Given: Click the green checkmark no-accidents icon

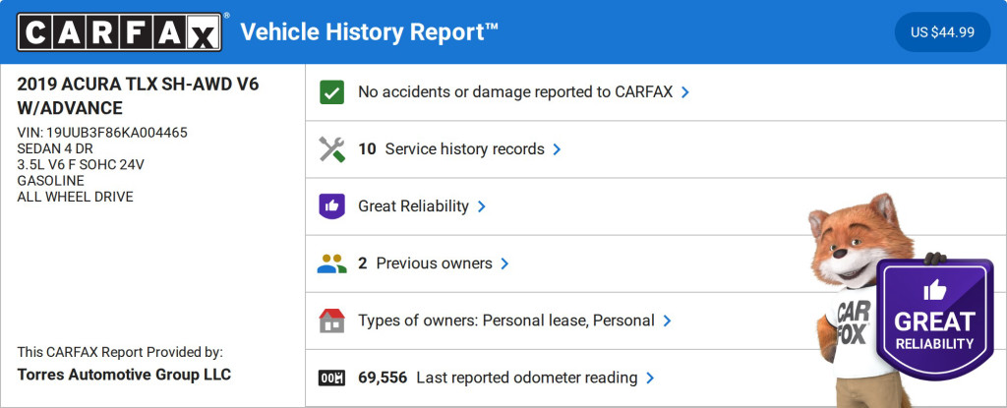Looking at the screenshot, I should (332, 92).
